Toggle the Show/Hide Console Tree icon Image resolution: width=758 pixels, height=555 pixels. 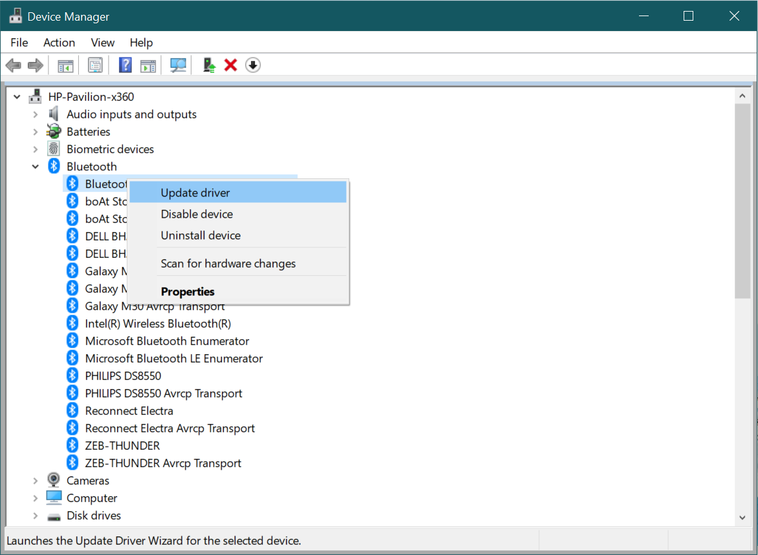tap(65, 65)
